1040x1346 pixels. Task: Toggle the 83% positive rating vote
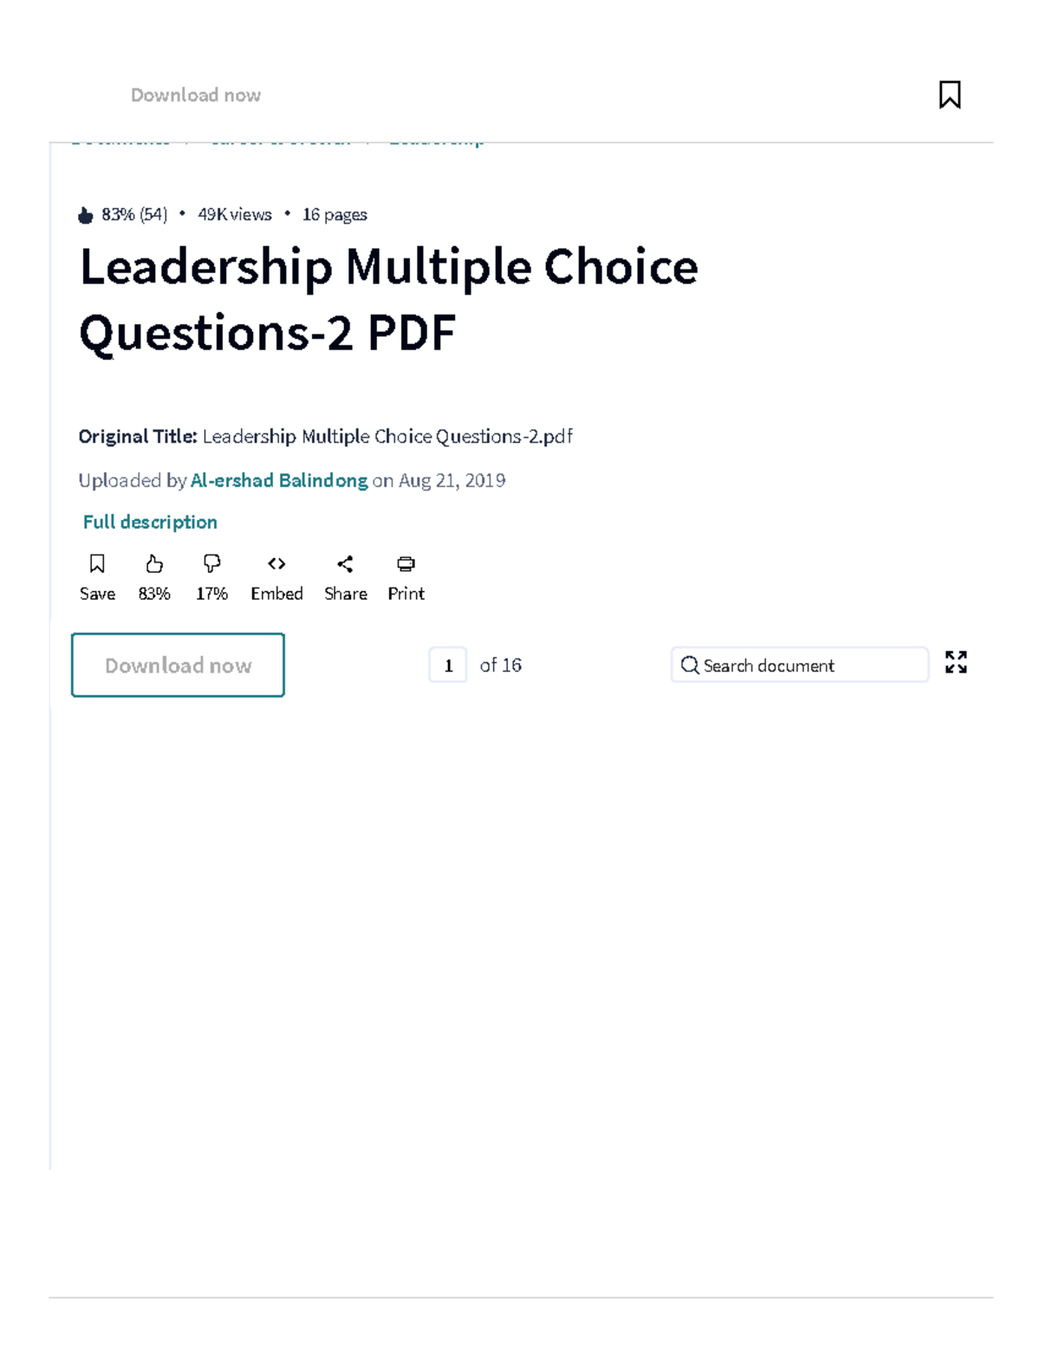pyautogui.click(x=153, y=576)
